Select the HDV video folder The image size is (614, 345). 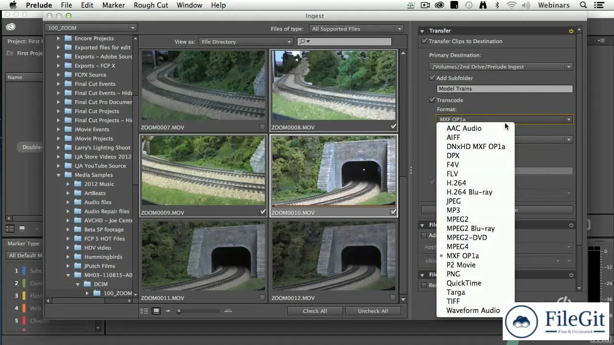tap(97, 248)
